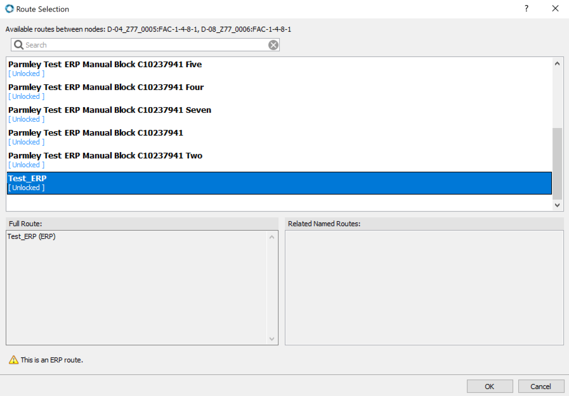Click the route list scrollbar up arrow
The width and height of the screenshot is (569, 396).
click(557, 62)
